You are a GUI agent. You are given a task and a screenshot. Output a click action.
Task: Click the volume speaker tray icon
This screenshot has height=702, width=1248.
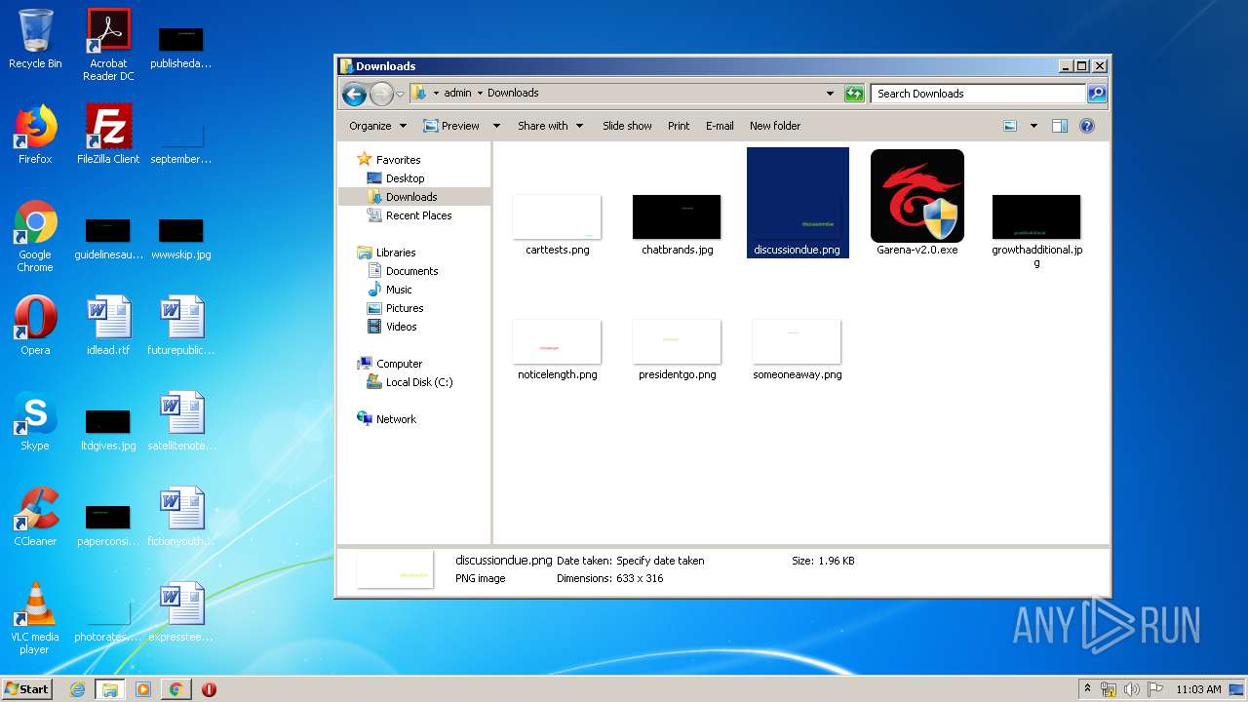click(1132, 689)
